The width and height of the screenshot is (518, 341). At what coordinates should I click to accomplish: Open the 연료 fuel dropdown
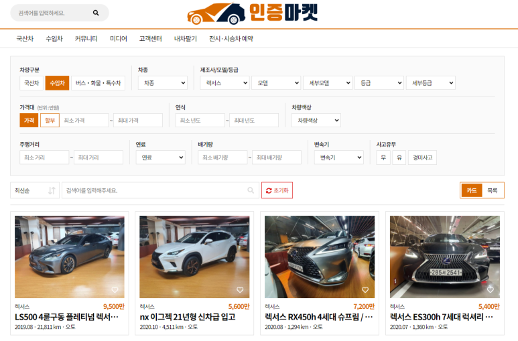(x=161, y=157)
